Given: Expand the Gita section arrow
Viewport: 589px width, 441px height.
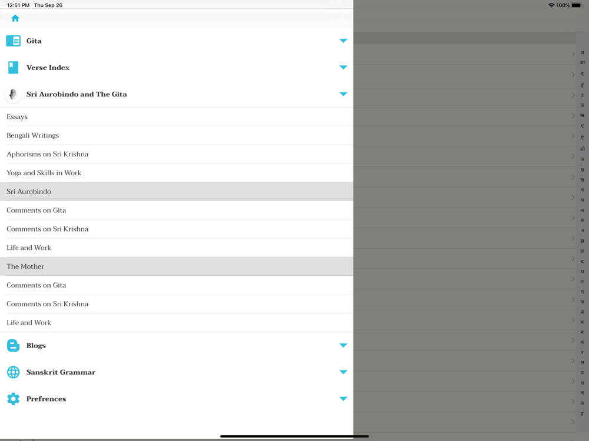Looking at the screenshot, I should click(343, 41).
